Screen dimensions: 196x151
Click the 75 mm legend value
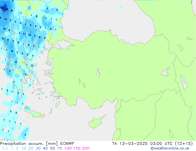(x=59, y=149)
